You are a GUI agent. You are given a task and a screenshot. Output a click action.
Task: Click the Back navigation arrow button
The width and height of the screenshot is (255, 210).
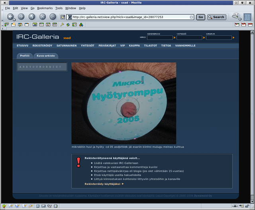[x=10, y=17]
